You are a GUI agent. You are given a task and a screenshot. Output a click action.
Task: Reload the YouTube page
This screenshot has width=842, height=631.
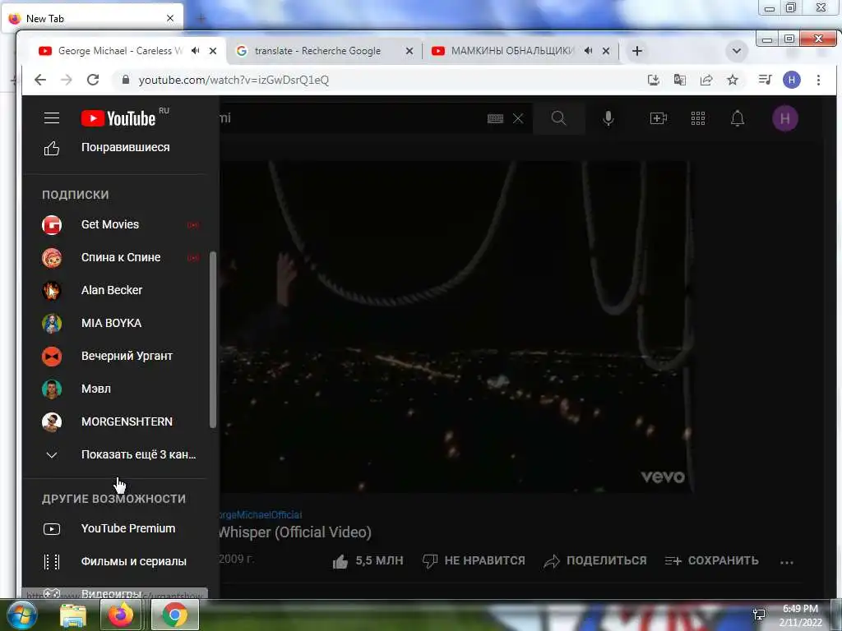tap(93, 80)
